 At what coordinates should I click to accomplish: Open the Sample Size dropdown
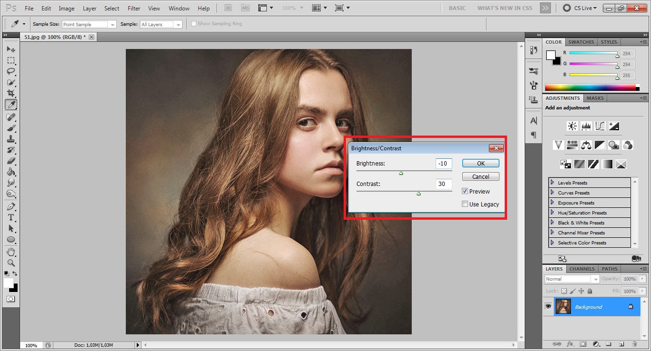(x=89, y=24)
